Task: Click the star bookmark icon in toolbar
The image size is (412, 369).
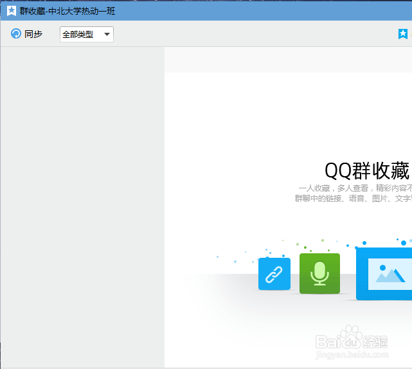Action: (403, 34)
